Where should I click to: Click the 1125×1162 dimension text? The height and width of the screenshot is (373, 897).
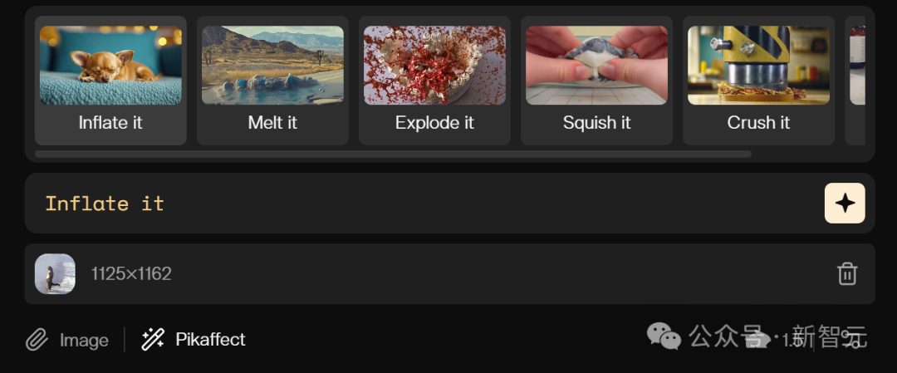pos(131,273)
